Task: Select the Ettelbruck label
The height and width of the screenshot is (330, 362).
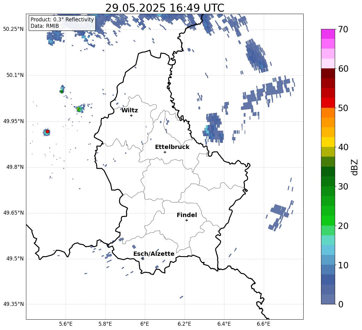Action: [172, 147]
